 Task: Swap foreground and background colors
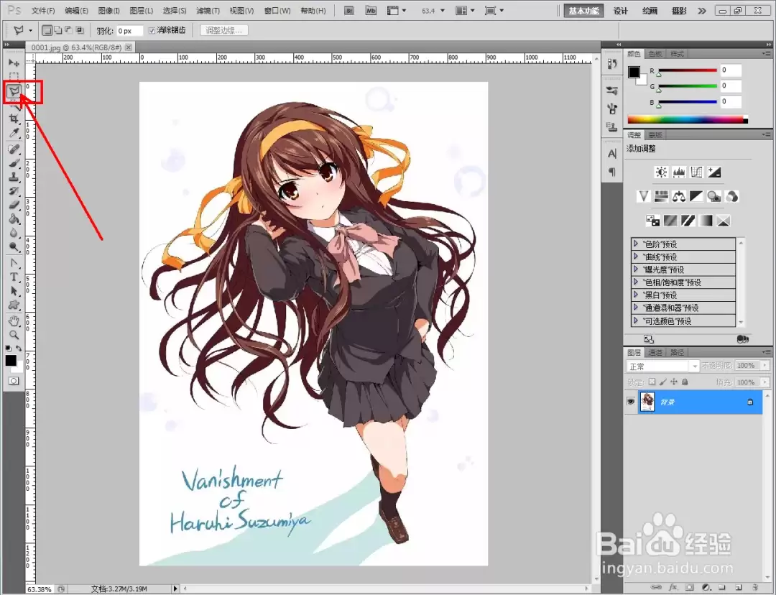[19, 348]
